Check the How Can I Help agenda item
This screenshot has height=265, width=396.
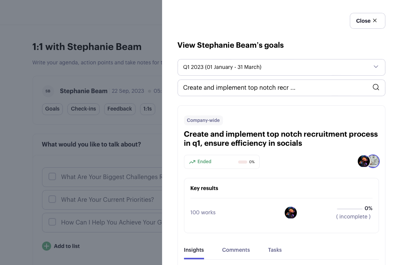(x=52, y=222)
